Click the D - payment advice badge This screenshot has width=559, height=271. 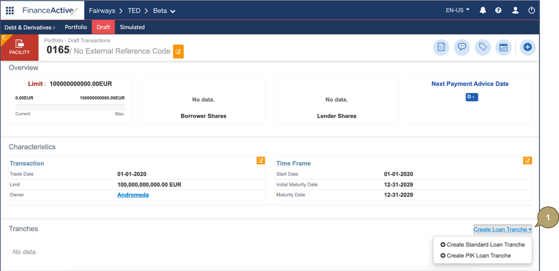pyautogui.click(x=472, y=97)
